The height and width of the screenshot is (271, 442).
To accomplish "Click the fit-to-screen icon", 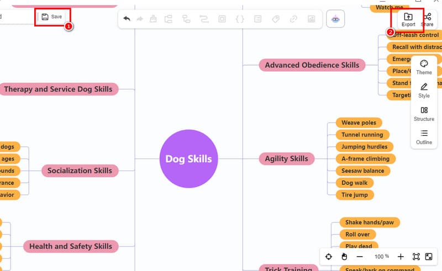I will 416,257.
